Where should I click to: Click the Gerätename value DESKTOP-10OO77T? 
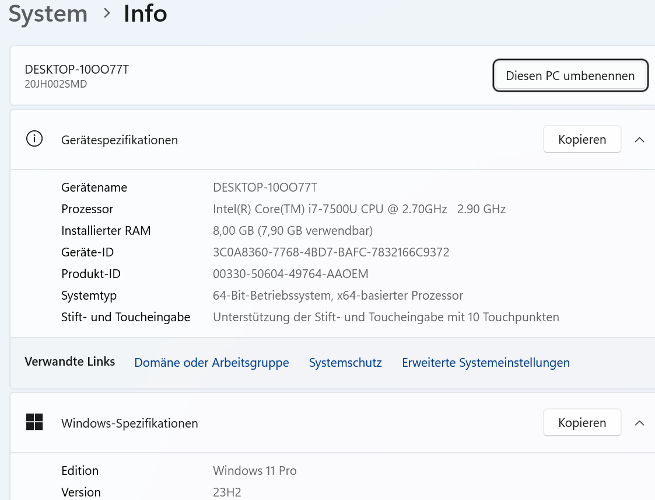(x=265, y=187)
